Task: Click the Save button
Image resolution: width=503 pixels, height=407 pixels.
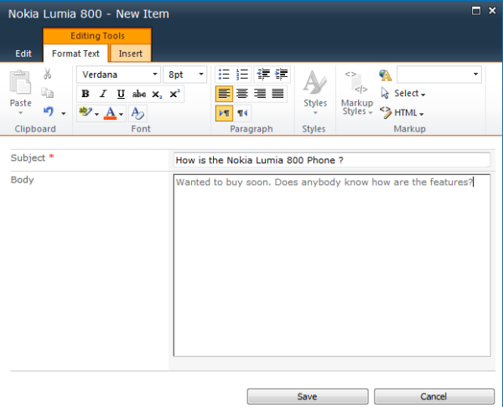Action: pyautogui.click(x=308, y=396)
